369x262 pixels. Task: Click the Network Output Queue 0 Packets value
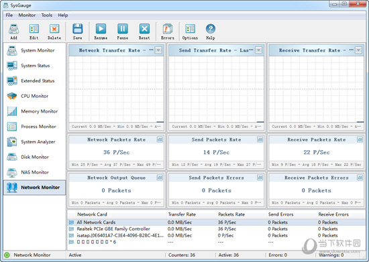pyautogui.click(x=117, y=190)
